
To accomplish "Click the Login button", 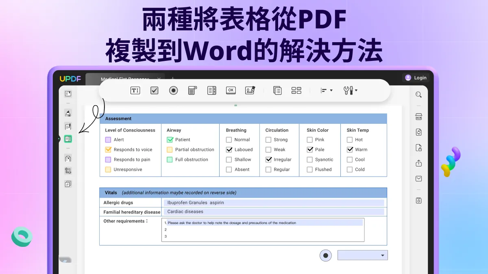I will 416,78.
